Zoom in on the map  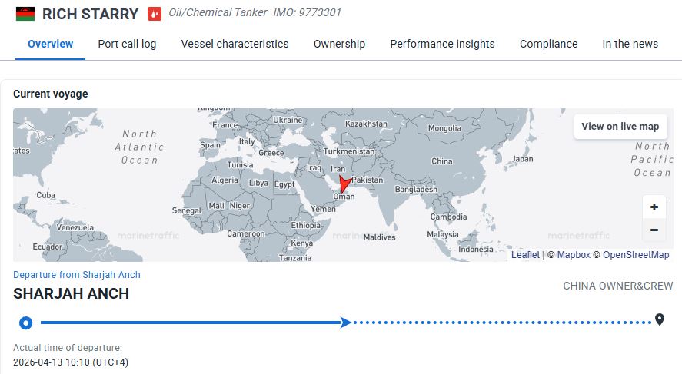pos(654,207)
